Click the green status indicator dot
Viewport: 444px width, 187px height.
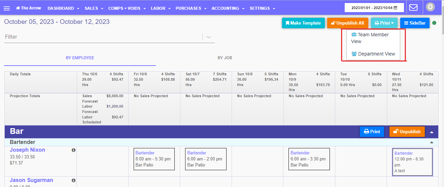434,23
